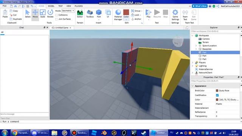Enable the Collisions checkbox
Image resolution: width=242 pixels, height=136 pixels.
click(56, 15)
